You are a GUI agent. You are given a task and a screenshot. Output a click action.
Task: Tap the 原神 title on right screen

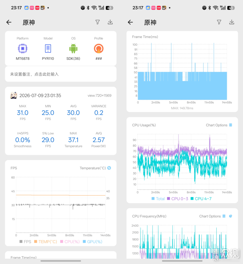click(x=150, y=23)
